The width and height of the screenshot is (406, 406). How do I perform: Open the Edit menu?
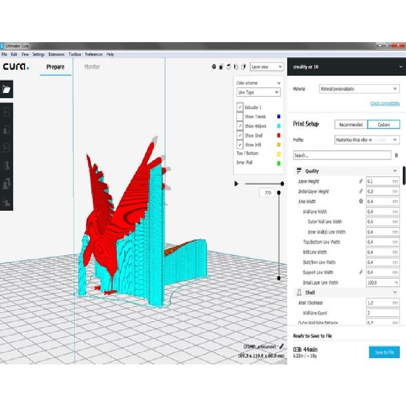tap(14, 54)
